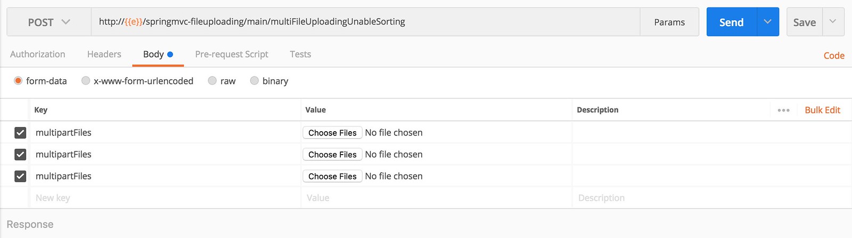852x238 pixels.
Task: Select the form-data radio option
Action: (18, 81)
